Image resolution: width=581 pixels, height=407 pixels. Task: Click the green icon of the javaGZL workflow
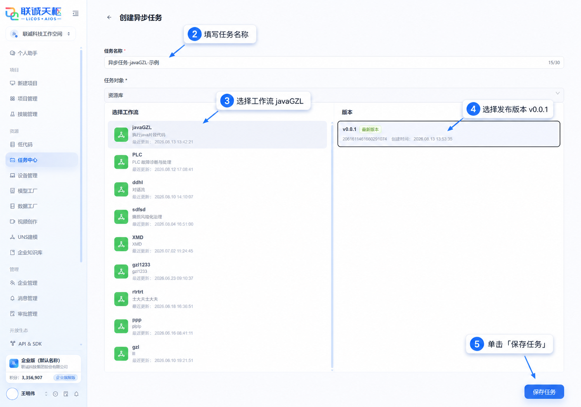(x=121, y=135)
